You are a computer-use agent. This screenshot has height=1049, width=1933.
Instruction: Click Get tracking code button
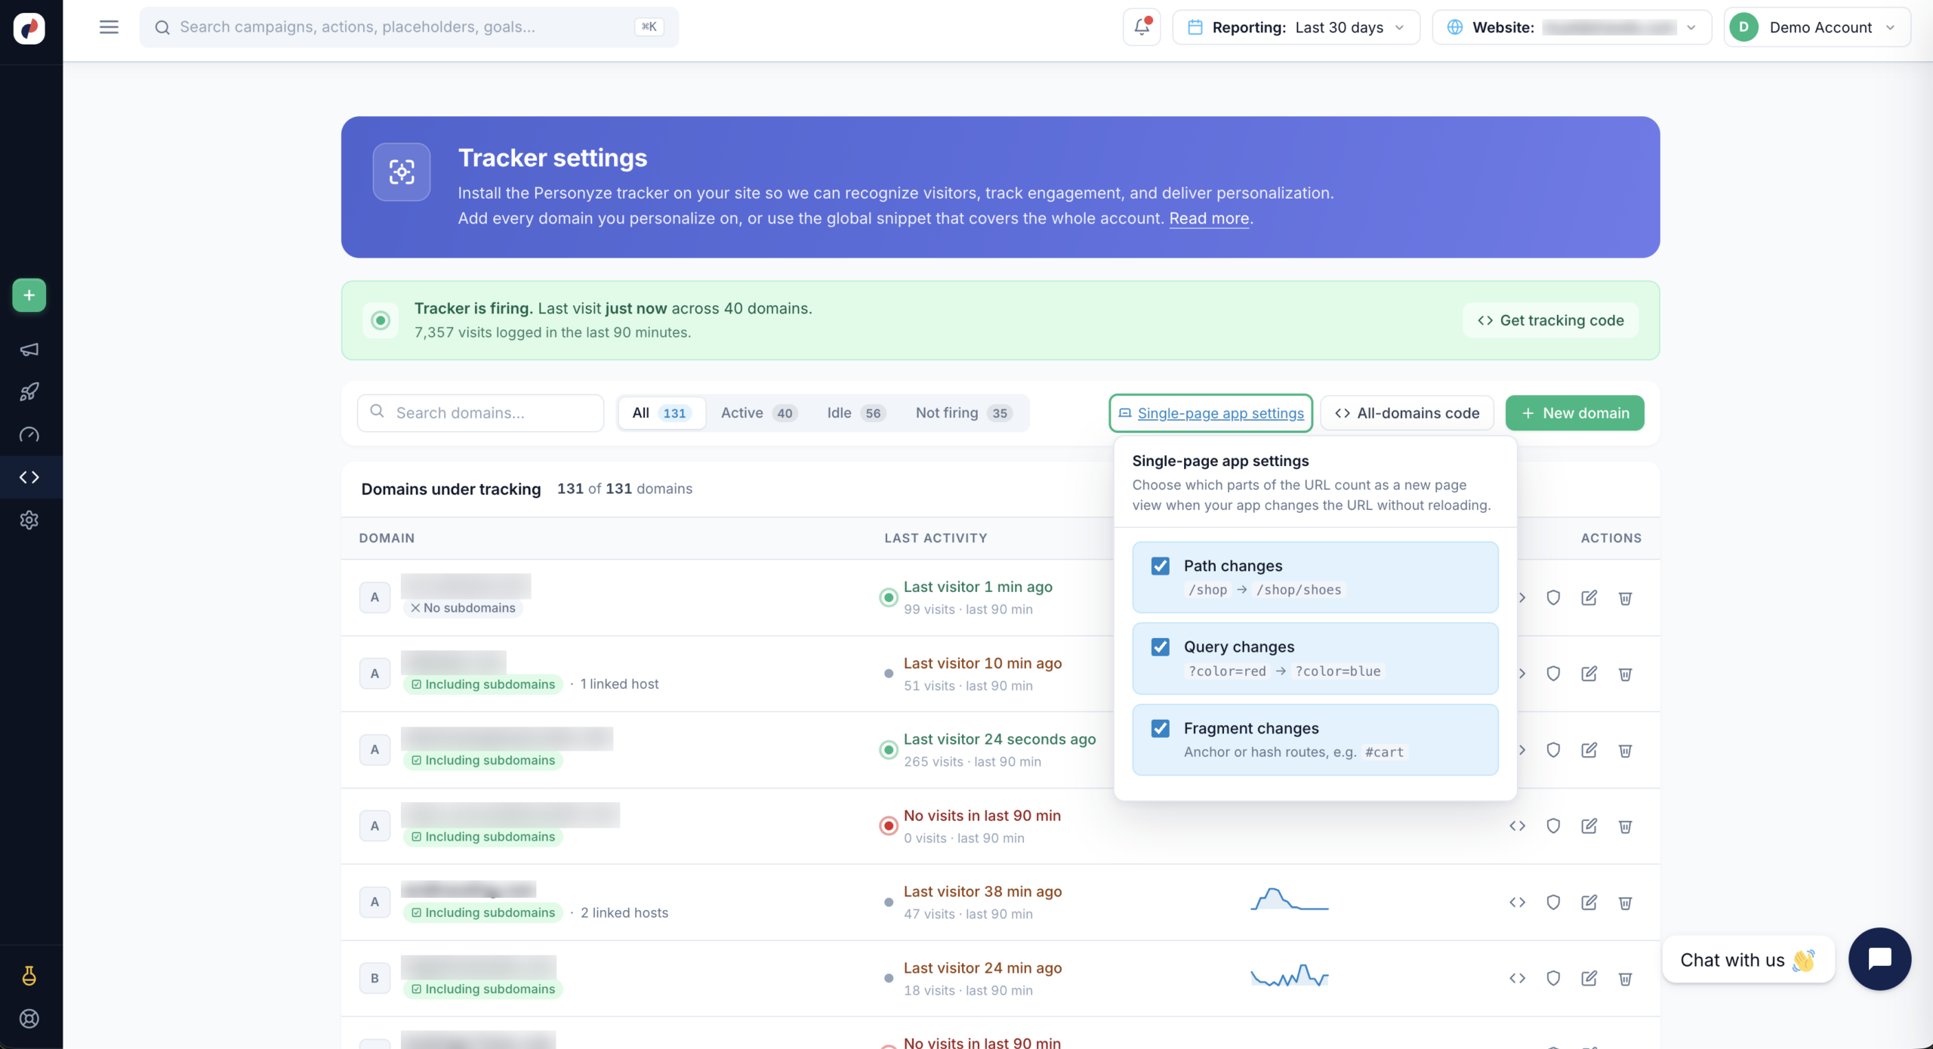click(x=1550, y=320)
